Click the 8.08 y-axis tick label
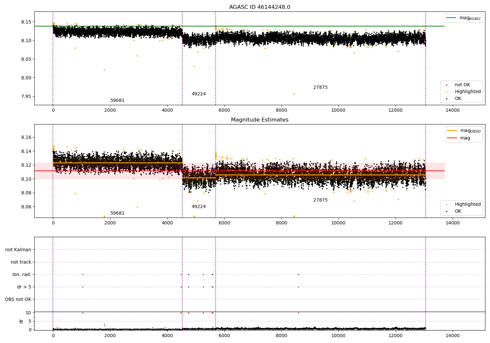The width and height of the screenshot is (490, 343). pyautogui.click(x=26, y=193)
